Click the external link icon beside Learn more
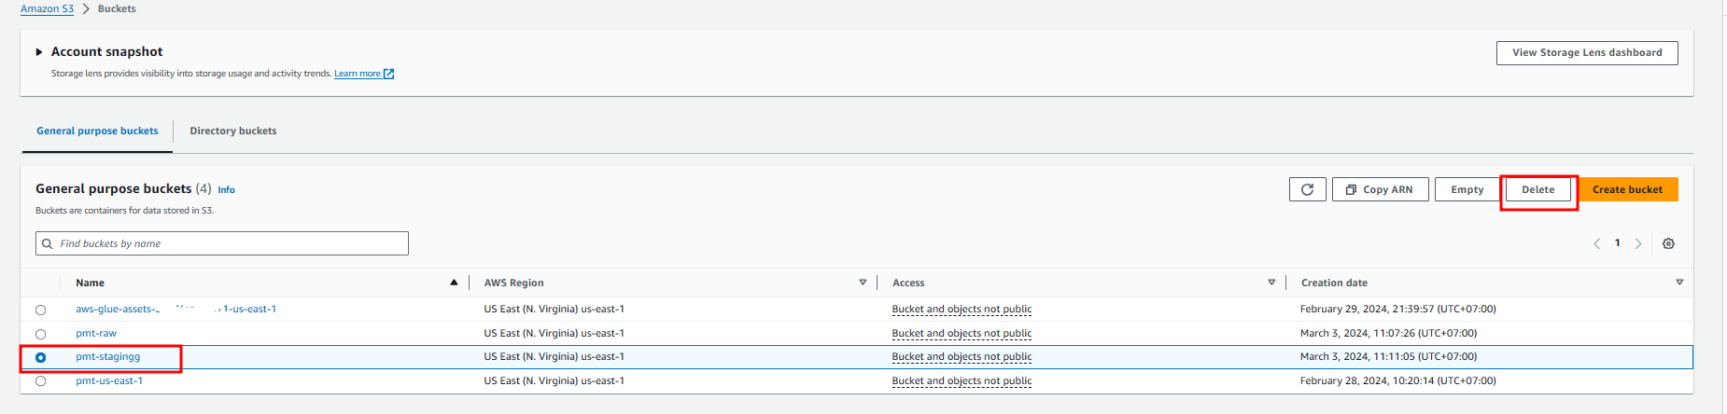Image resolution: width=1727 pixels, height=414 pixels. coord(389,74)
